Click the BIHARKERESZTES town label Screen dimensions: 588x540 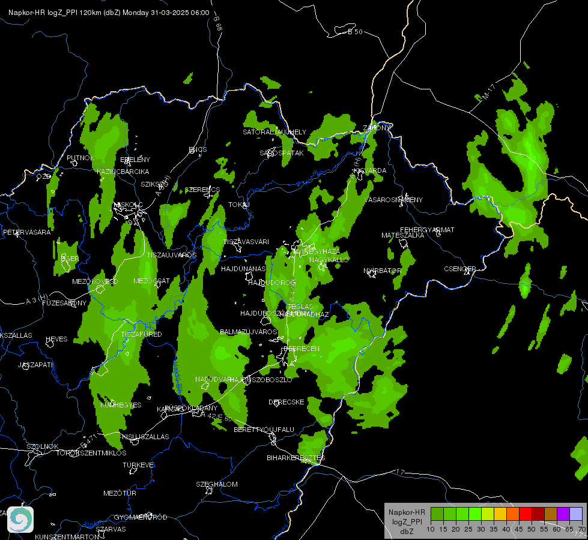pyautogui.click(x=296, y=458)
